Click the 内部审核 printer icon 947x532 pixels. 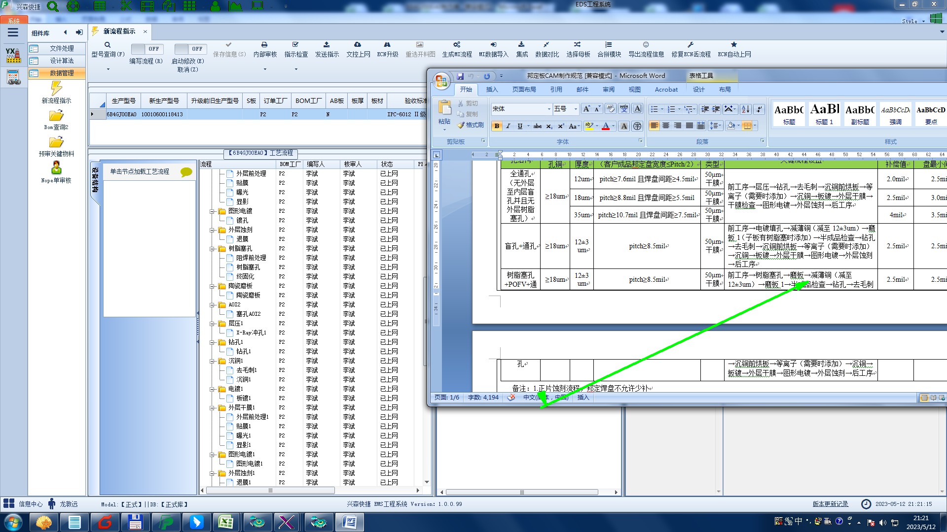[264, 45]
